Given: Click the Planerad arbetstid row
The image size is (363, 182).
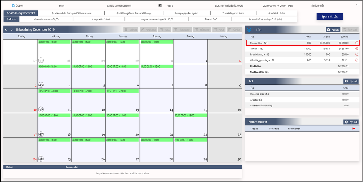Looking at the screenshot, I should (302, 94).
